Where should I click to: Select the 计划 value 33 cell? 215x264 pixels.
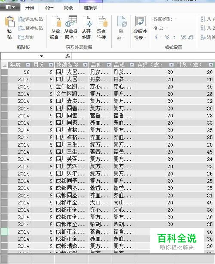194,123
